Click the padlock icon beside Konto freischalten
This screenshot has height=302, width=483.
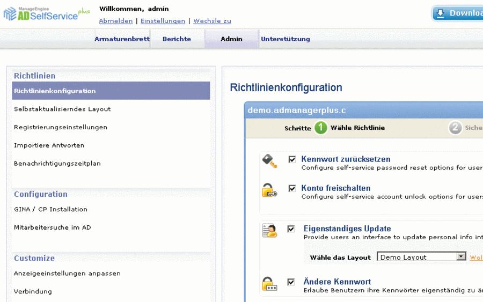[x=269, y=190]
